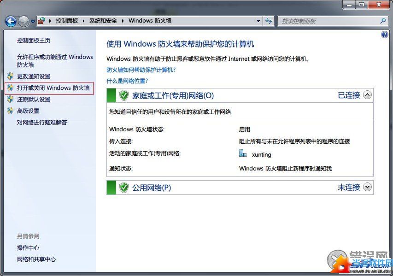
Task: Click the 未连接 status text
Action: 349,187
